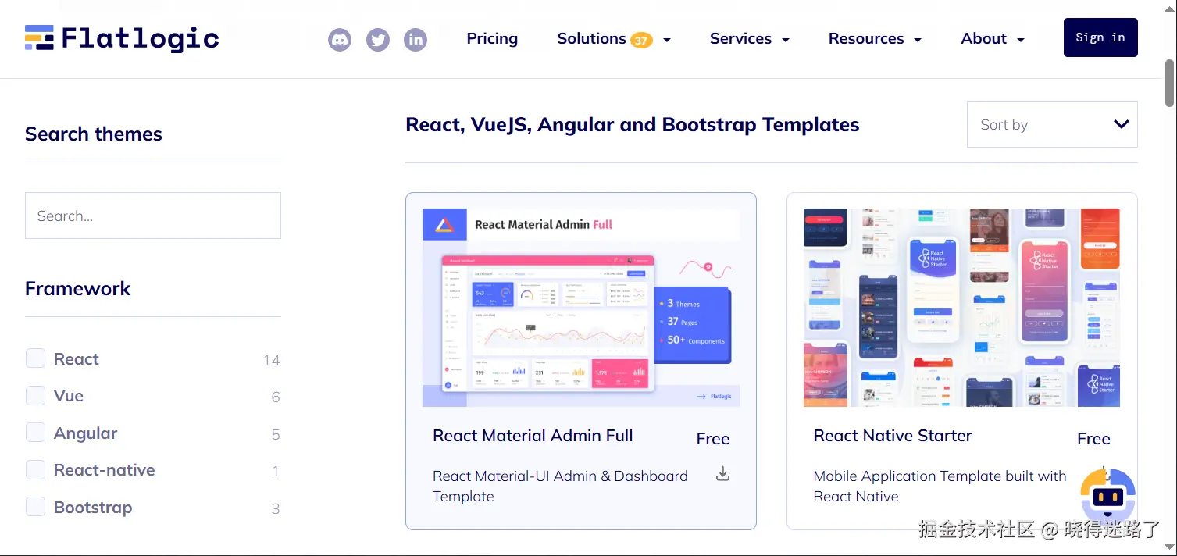Click the 37 badge next to Solutions
1177x556 pixels.
pyautogui.click(x=642, y=41)
